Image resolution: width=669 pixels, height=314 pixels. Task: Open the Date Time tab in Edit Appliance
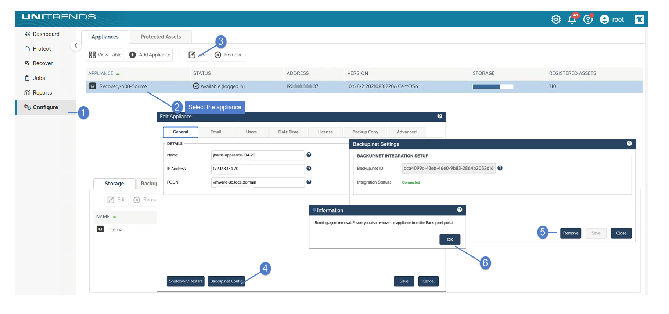(x=288, y=132)
